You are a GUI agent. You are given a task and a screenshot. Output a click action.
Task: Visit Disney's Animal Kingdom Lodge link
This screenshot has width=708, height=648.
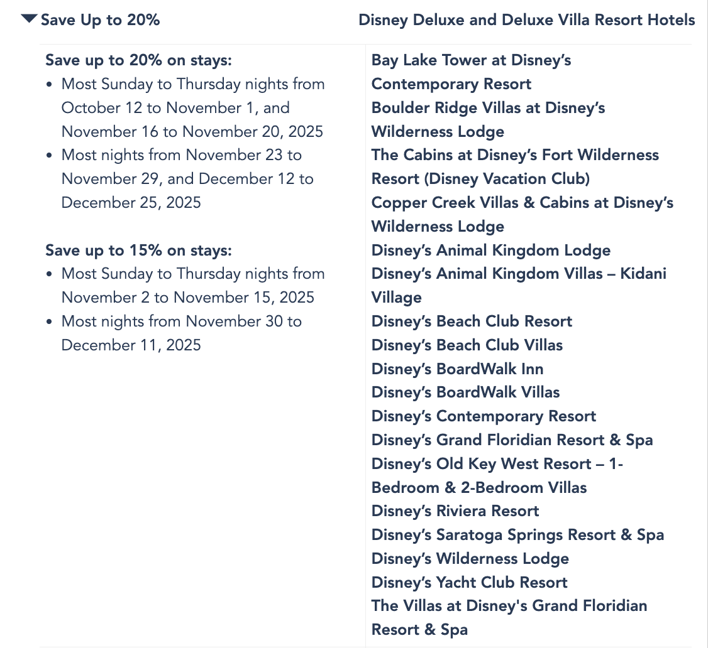point(490,251)
